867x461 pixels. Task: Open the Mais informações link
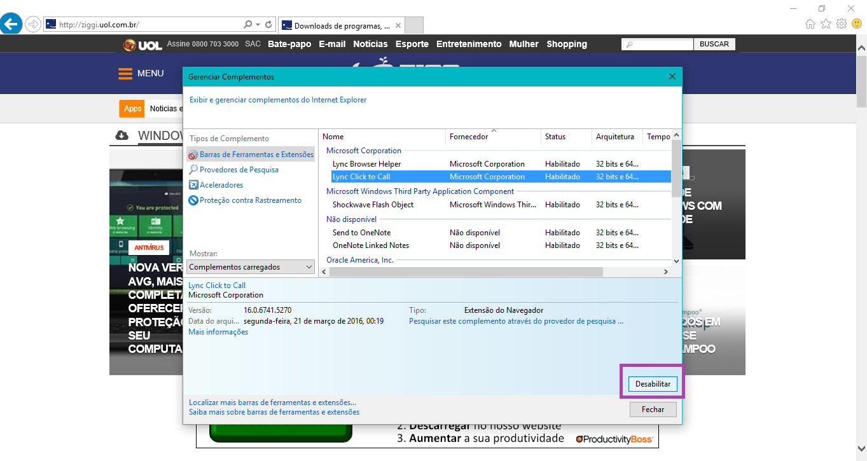pyautogui.click(x=218, y=332)
